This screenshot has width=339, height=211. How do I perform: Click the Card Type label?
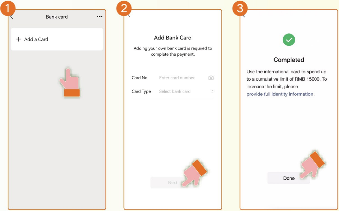[x=141, y=91]
